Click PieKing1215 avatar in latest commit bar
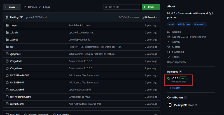 coord(7,17)
